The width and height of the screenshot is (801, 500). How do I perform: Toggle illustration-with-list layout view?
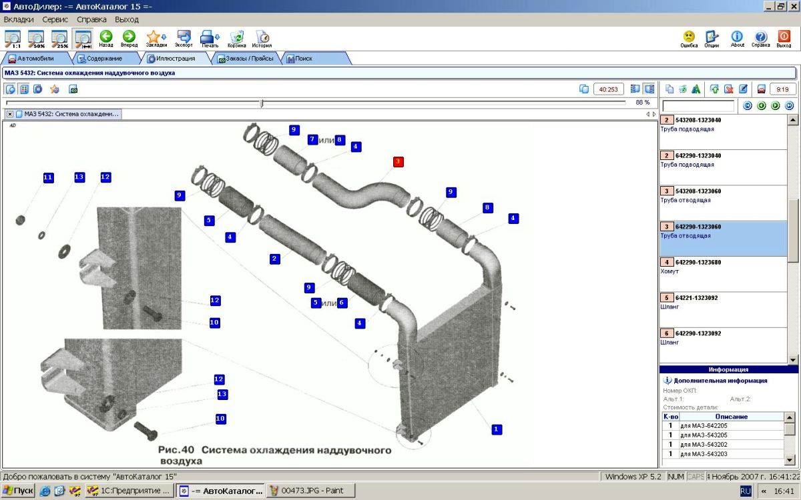[x=649, y=89]
